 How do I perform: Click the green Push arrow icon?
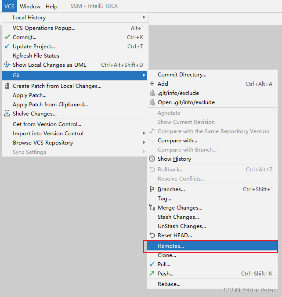pos(152,273)
